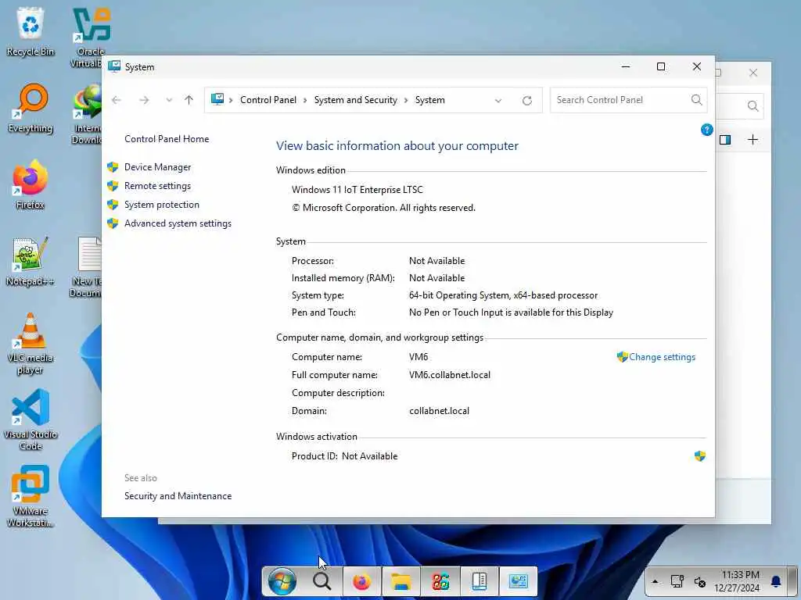Close the System window

coord(696,67)
